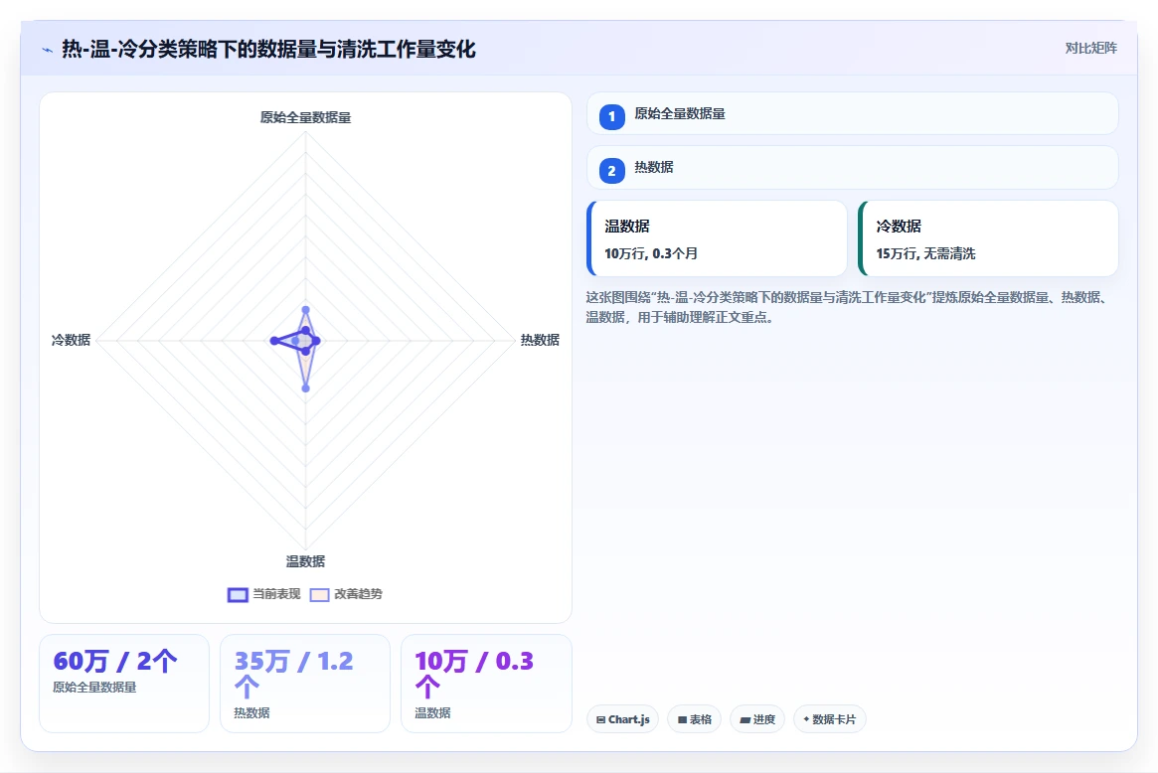
Task: Click the numbered badge 2 icon
Action: coord(611,171)
